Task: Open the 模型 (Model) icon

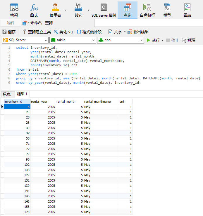Action: 167,10
